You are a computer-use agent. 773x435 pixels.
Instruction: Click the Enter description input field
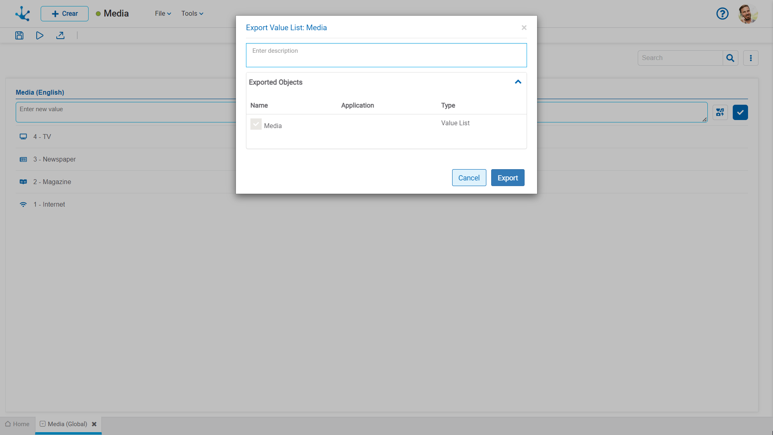[x=386, y=55]
